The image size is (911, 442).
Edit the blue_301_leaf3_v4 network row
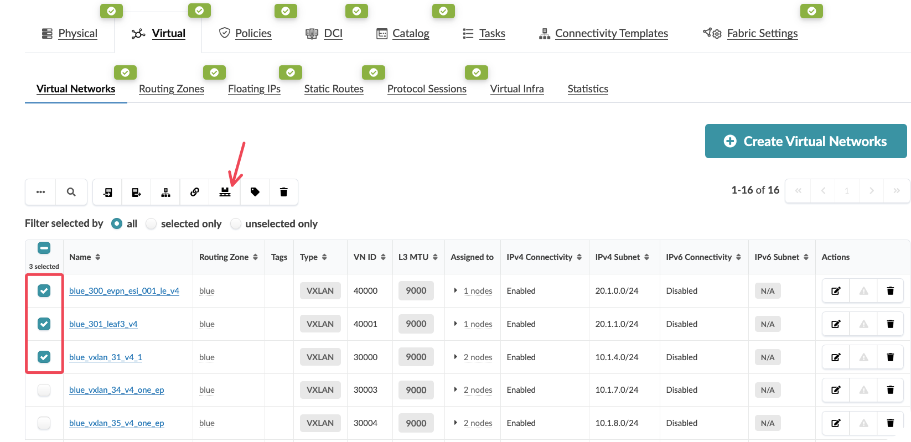[x=836, y=324]
